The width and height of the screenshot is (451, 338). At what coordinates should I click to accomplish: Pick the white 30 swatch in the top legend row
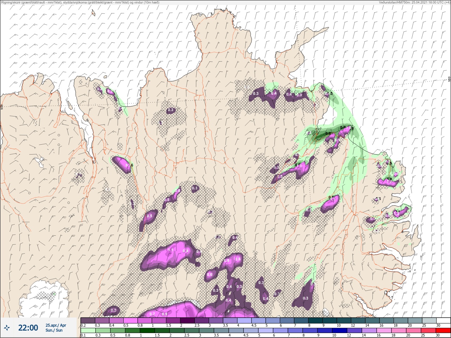pos(443,320)
